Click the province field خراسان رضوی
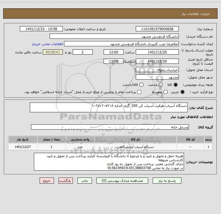Screen dimensions: 221x214 pyautogui.click(x=157, y=70)
